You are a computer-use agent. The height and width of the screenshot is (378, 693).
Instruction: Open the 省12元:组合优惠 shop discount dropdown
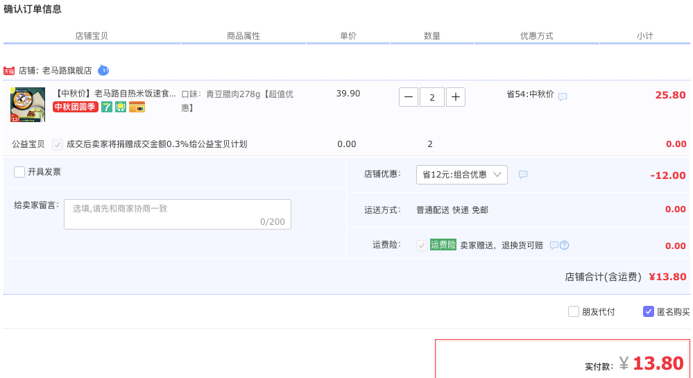click(x=462, y=175)
